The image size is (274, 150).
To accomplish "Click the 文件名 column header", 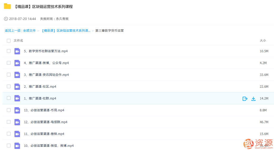I will [x=18, y=41].
